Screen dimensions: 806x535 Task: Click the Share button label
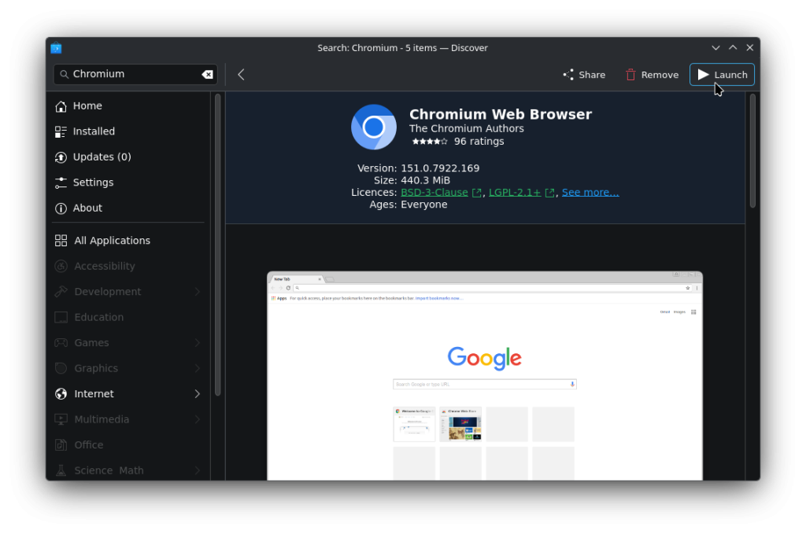pyautogui.click(x=592, y=75)
